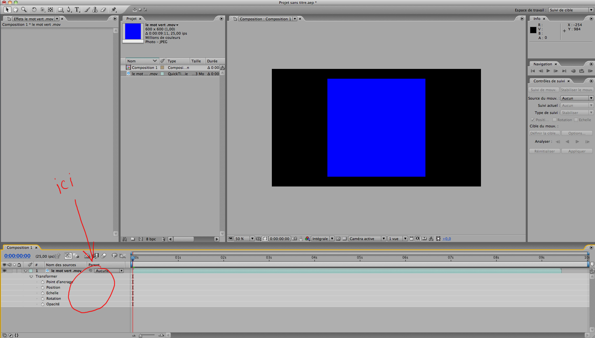Click the timeline zoom slider

148,335
